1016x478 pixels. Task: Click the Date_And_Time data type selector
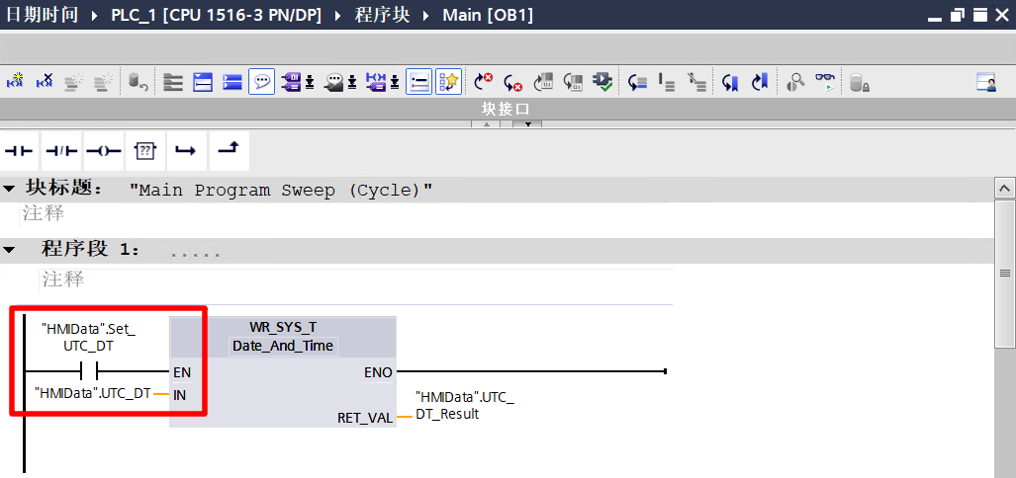[x=283, y=346]
